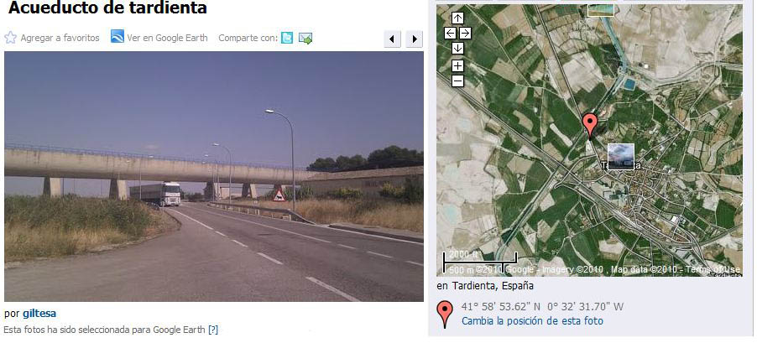
Task: Share the photo via the Twitter icon
Action: point(287,38)
